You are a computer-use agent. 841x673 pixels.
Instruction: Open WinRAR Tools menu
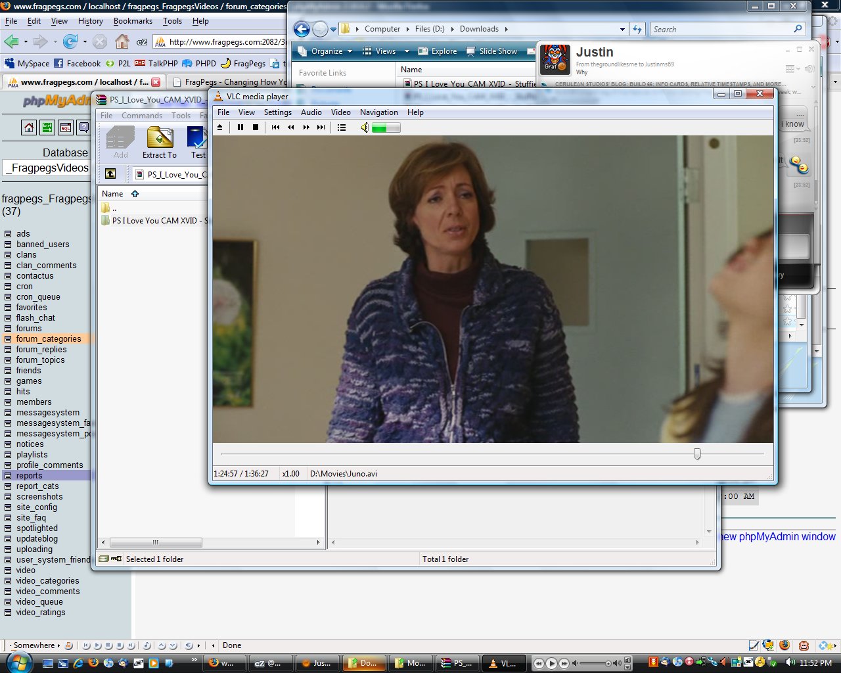(181, 116)
